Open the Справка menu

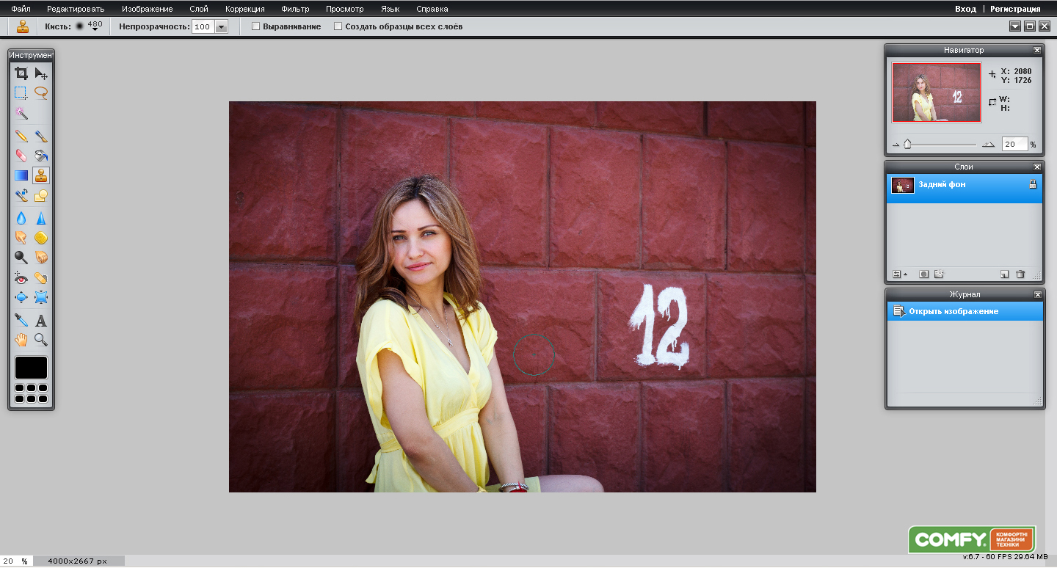pos(432,9)
